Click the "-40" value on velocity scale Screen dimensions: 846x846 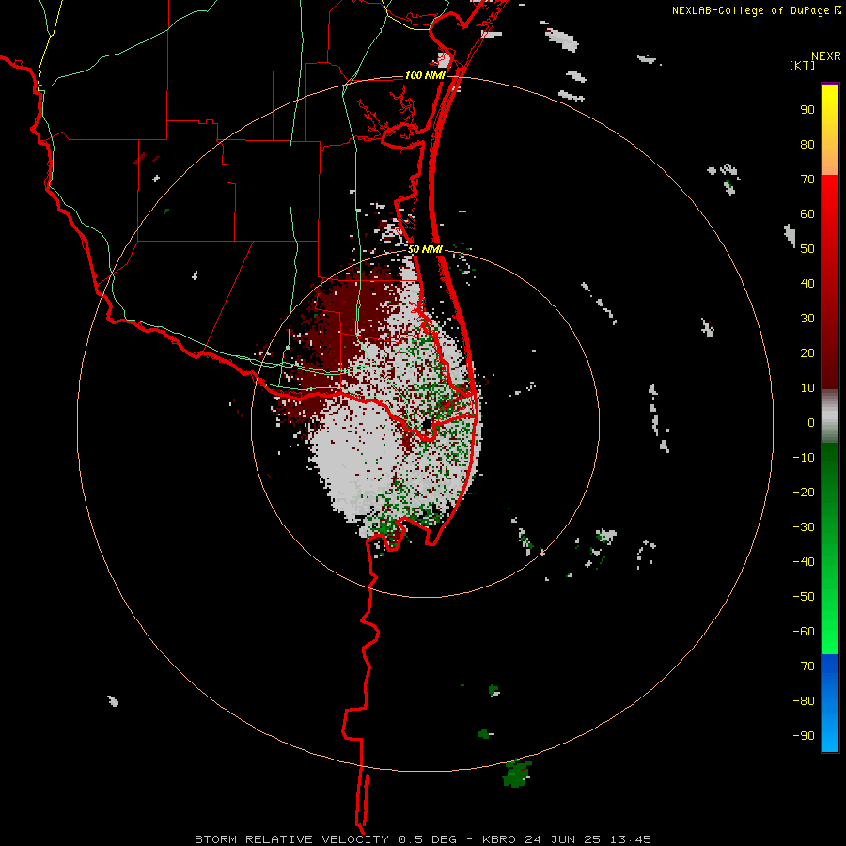pyautogui.click(x=804, y=562)
